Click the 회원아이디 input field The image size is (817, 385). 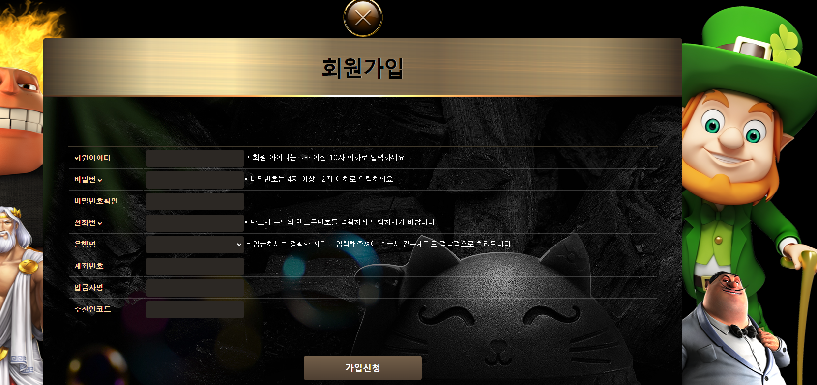point(195,158)
